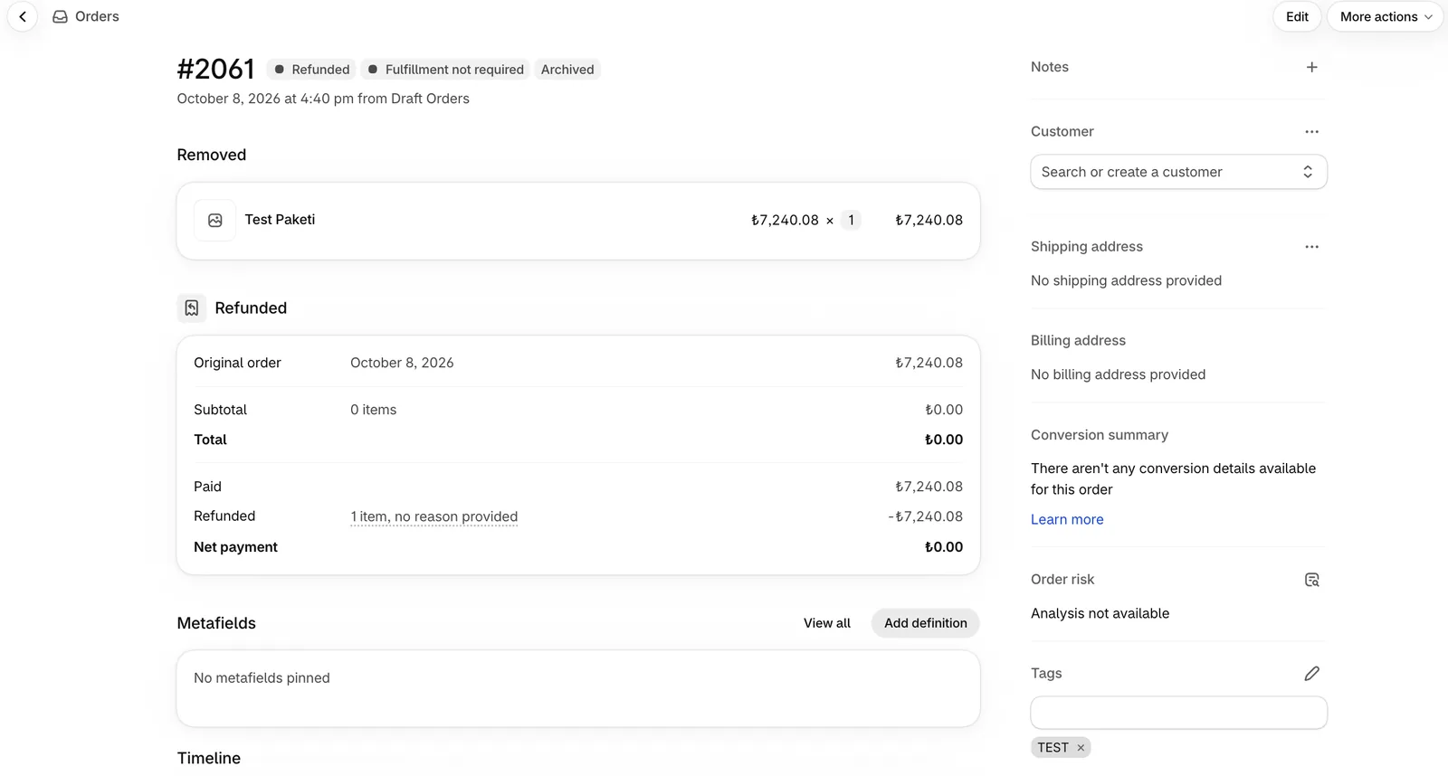Screen dimensions: 1448x776
Task: Click the Timeline heading
Action: (x=208, y=758)
